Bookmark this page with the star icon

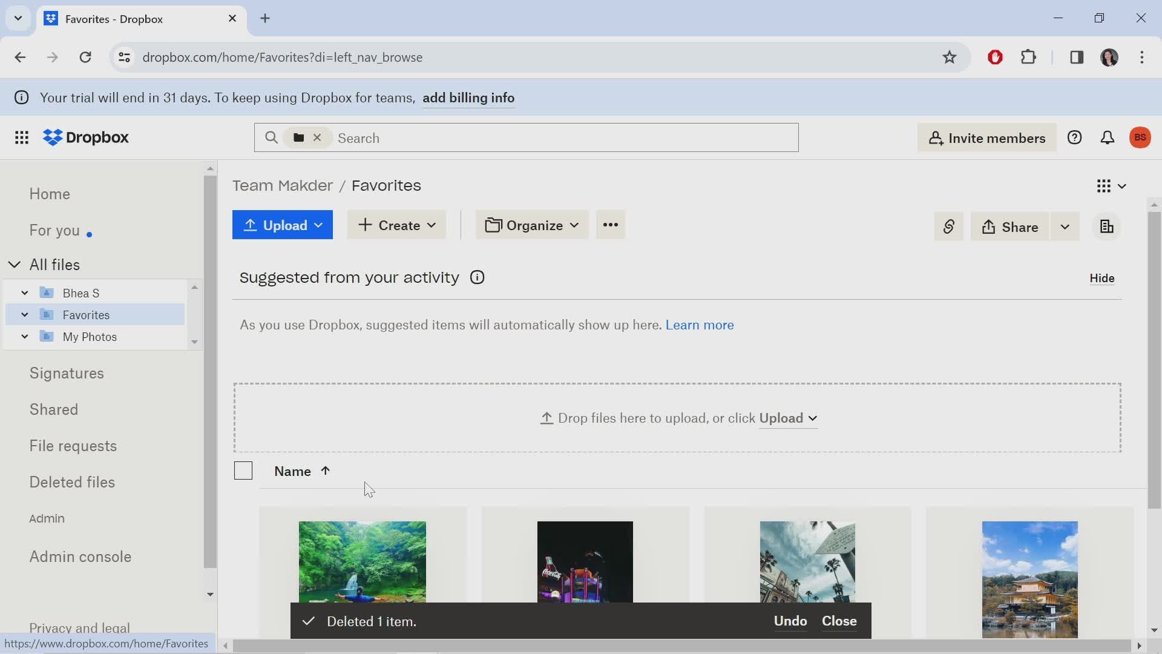pyautogui.click(x=949, y=58)
